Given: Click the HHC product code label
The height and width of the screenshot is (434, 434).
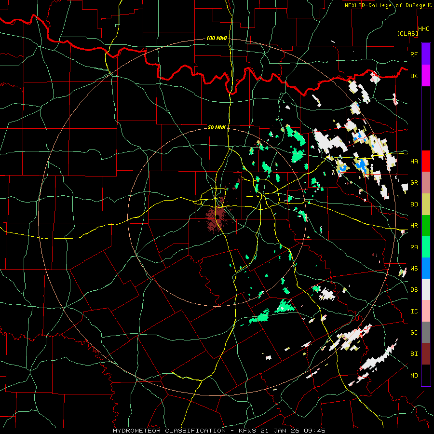Looking at the screenshot, I should pyautogui.click(x=424, y=29).
